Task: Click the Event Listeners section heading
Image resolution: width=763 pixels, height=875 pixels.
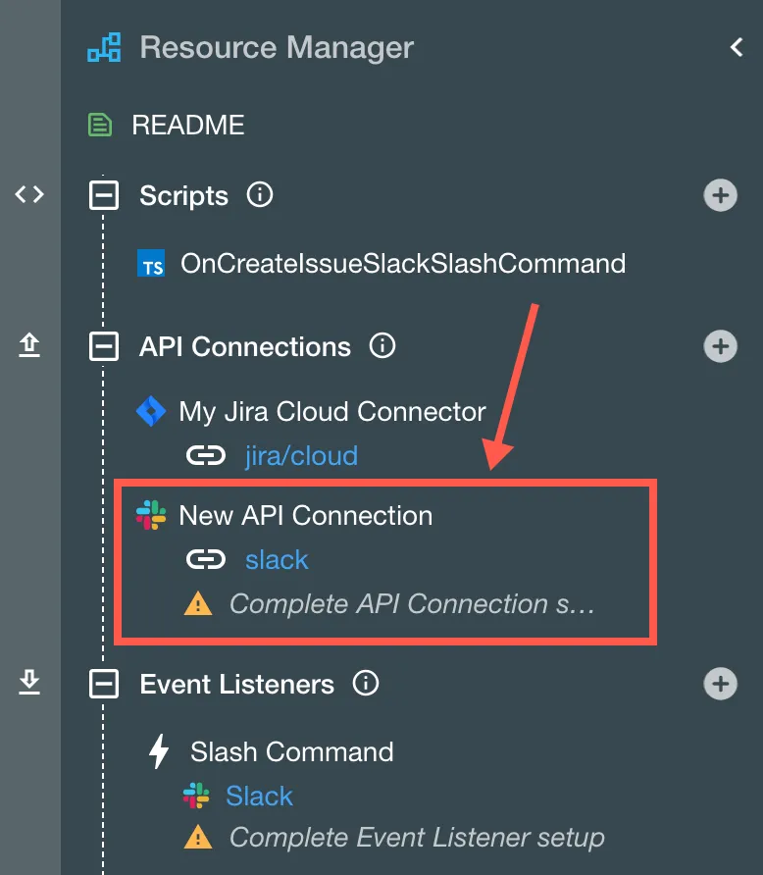Action: (237, 684)
